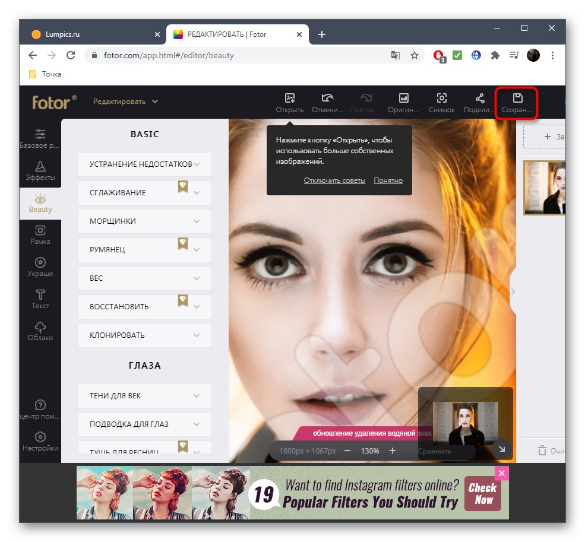
Task: Click the premium badge on СГЛАЖИВАНИЕ
Action: [182, 186]
